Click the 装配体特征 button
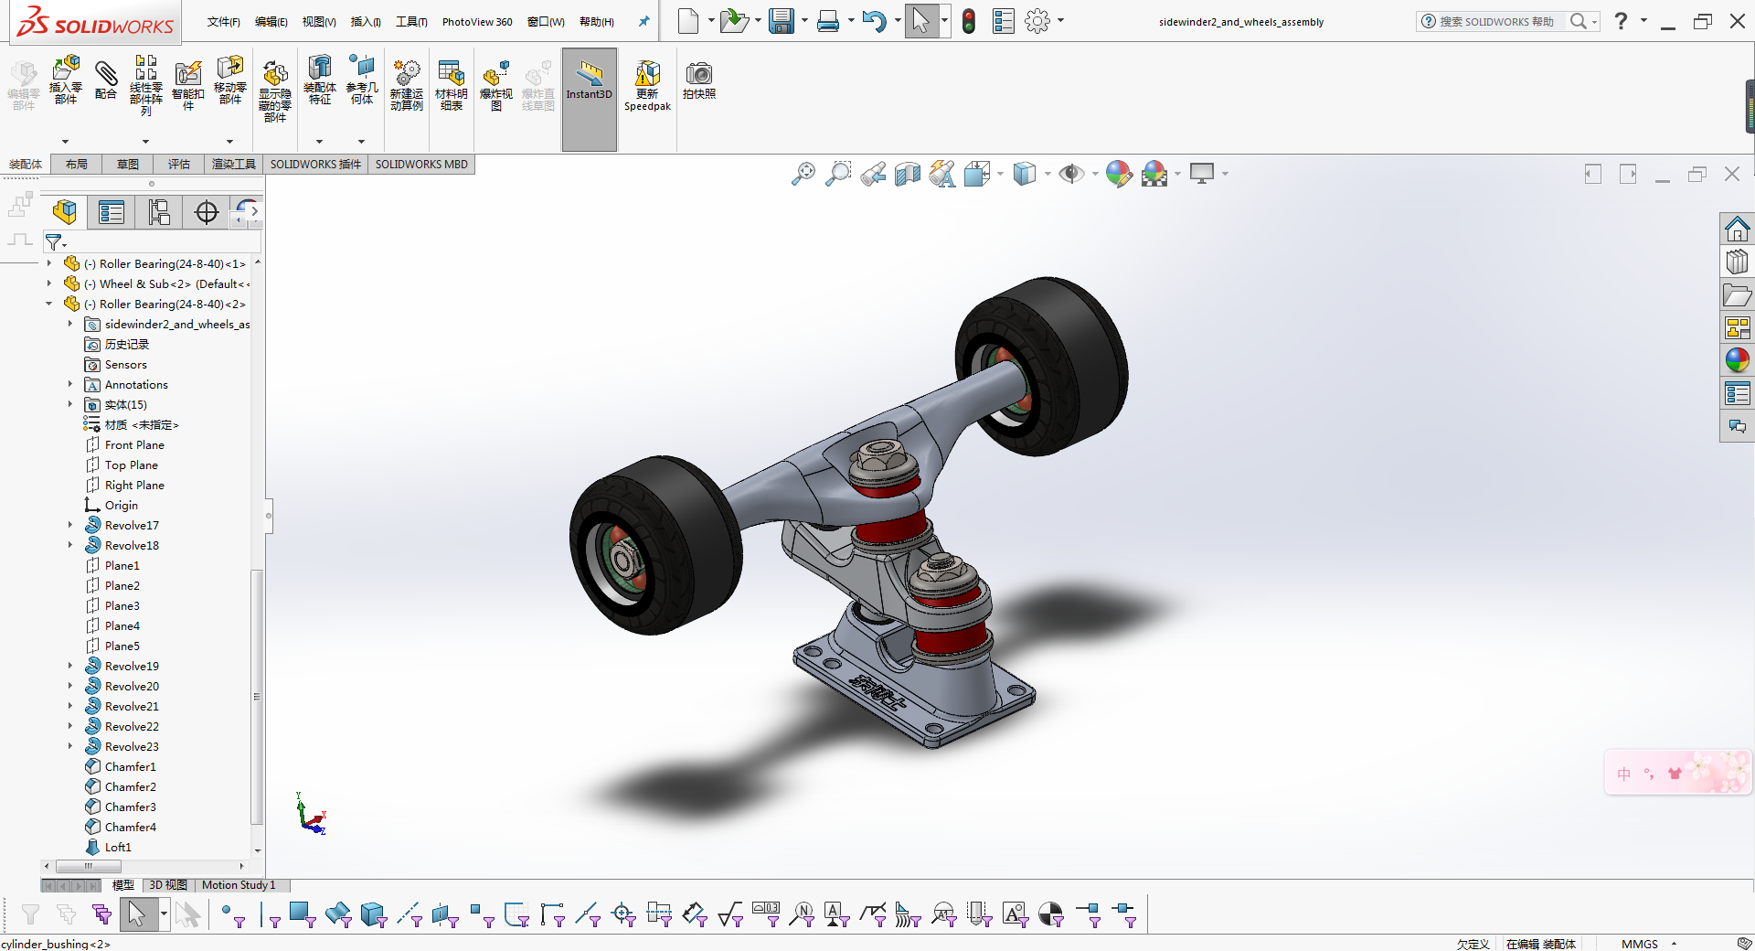The image size is (1755, 951). (320, 80)
